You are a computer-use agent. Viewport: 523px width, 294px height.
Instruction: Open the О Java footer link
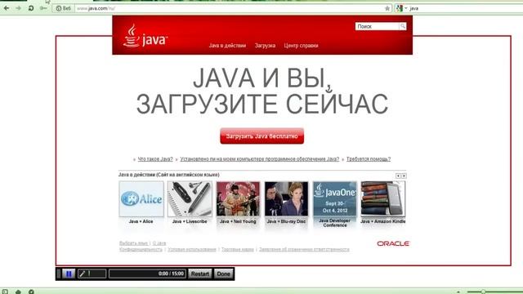click(159, 243)
